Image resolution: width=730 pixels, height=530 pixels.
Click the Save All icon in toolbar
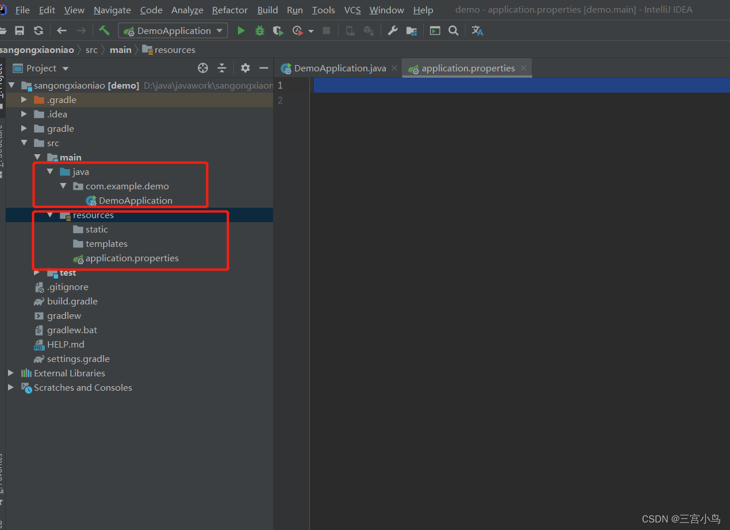click(20, 30)
